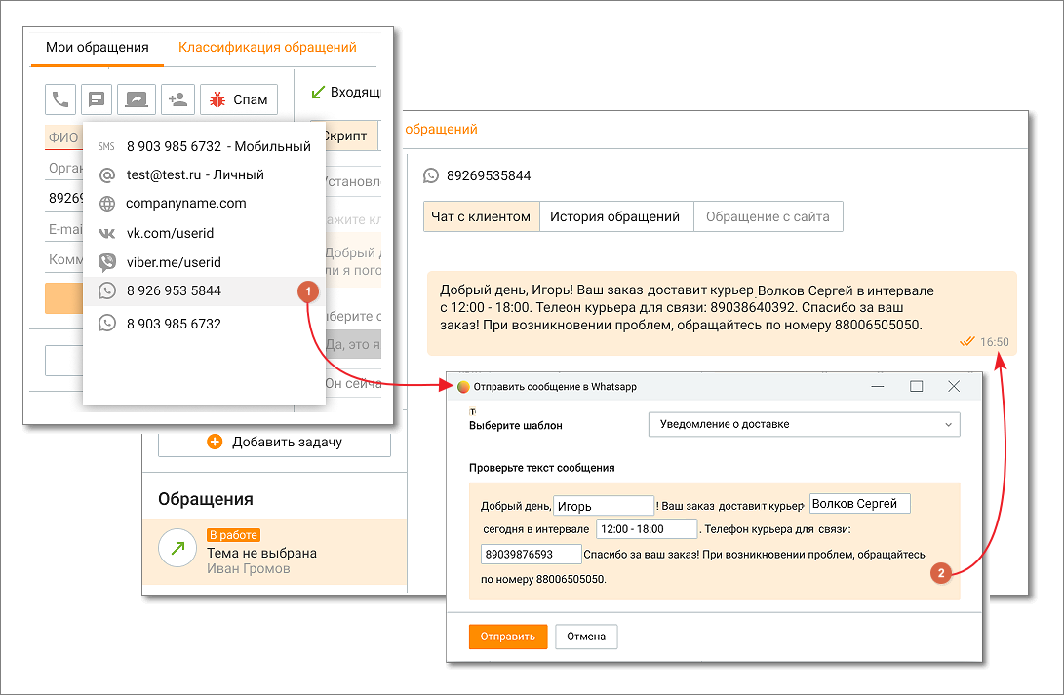This screenshot has height=695, width=1064.
Task: Click the double-check read status icon
Action: coord(967,342)
